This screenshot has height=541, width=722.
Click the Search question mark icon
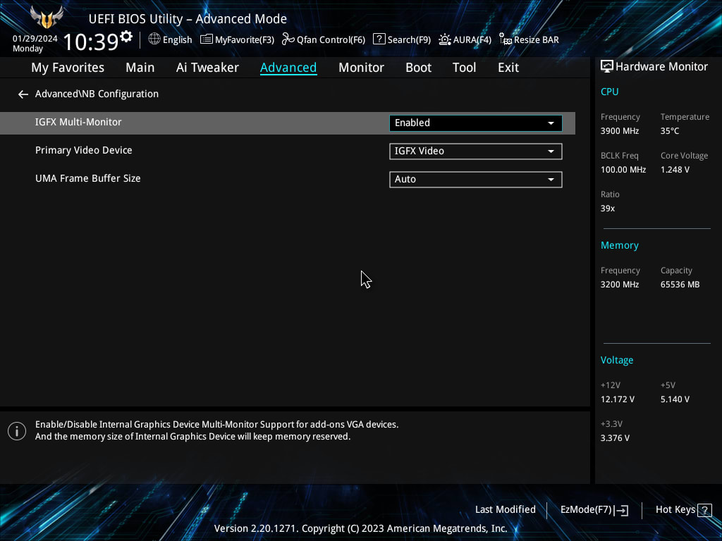379,39
